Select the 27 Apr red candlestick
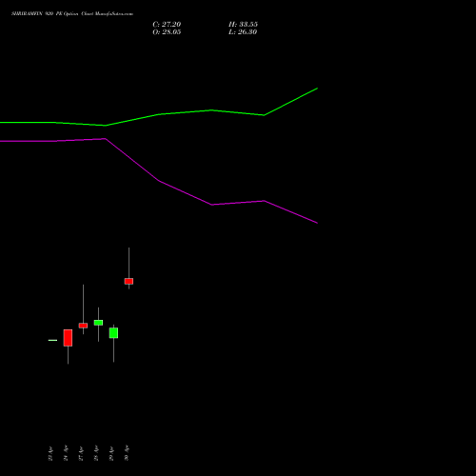476x476 pixels. click(x=83, y=326)
